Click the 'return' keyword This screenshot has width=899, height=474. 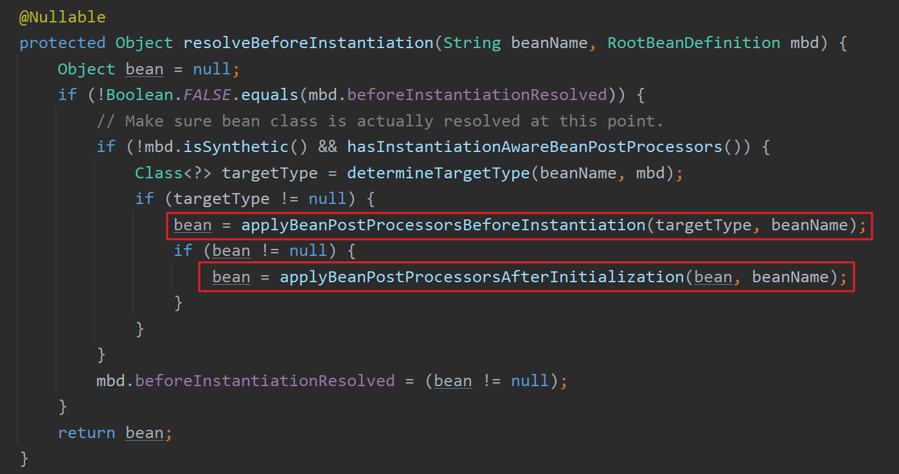pyautogui.click(x=87, y=433)
